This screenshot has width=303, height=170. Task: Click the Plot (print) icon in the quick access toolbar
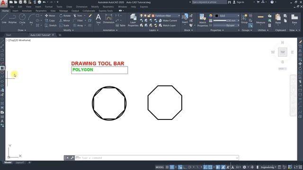(39, 2)
